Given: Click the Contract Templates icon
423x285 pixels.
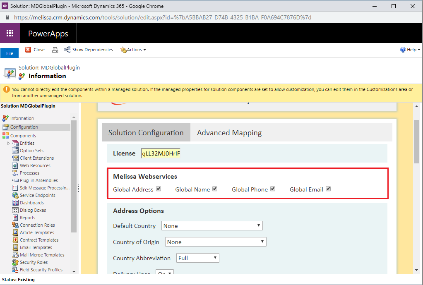Looking at the screenshot, I should [x=15, y=239].
